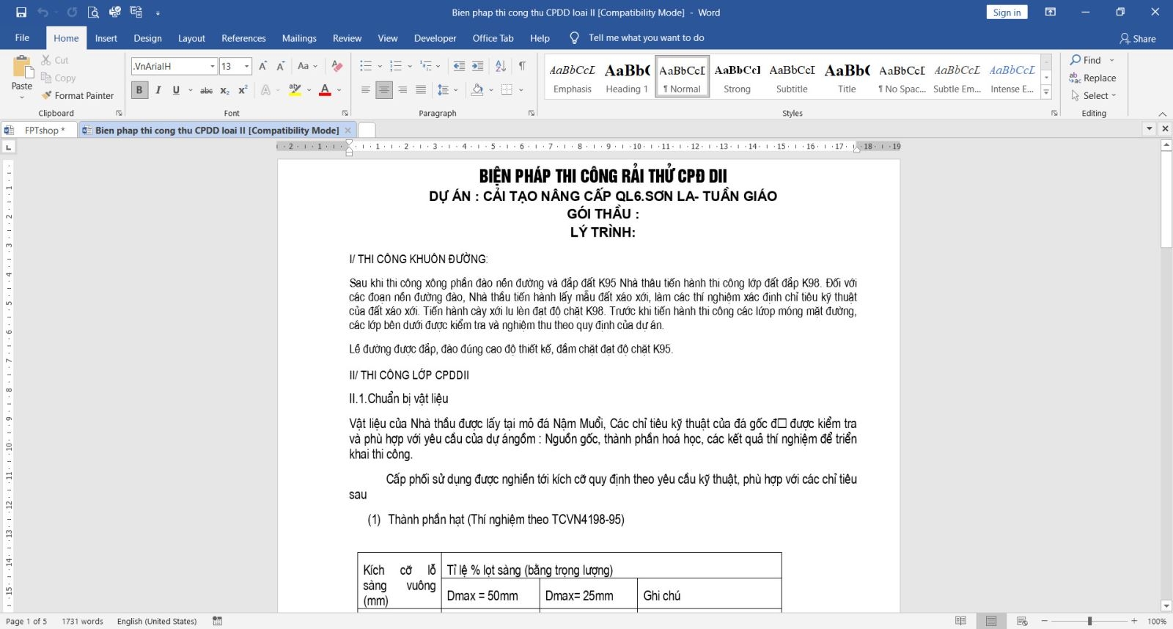Image resolution: width=1173 pixels, height=629 pixels.
Task: Apply the red font color button
Action: 325,90
